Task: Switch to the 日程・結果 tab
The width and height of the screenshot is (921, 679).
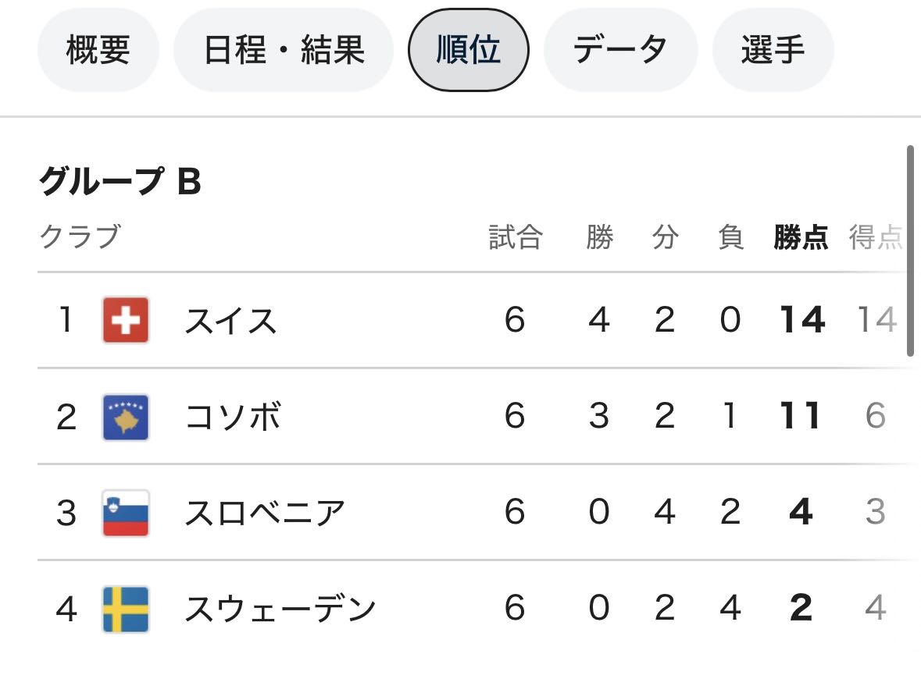Action: [x=283, y=51]
